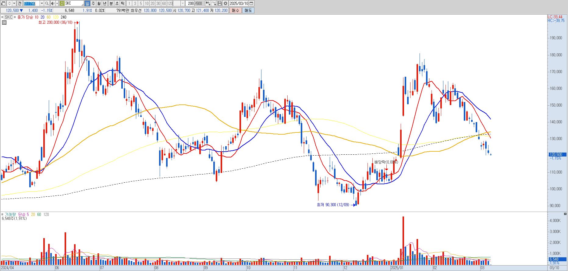Switch to 년 yearly period
Image resolution: width=568 pixels, height=271 pixels.
pos(105,3)
